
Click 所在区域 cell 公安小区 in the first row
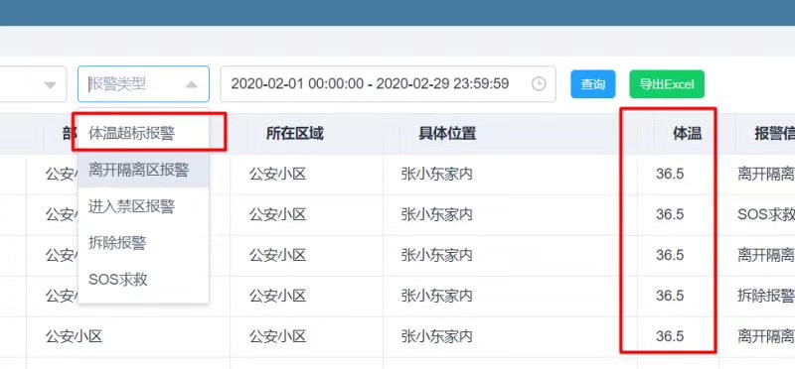point(277,175)
